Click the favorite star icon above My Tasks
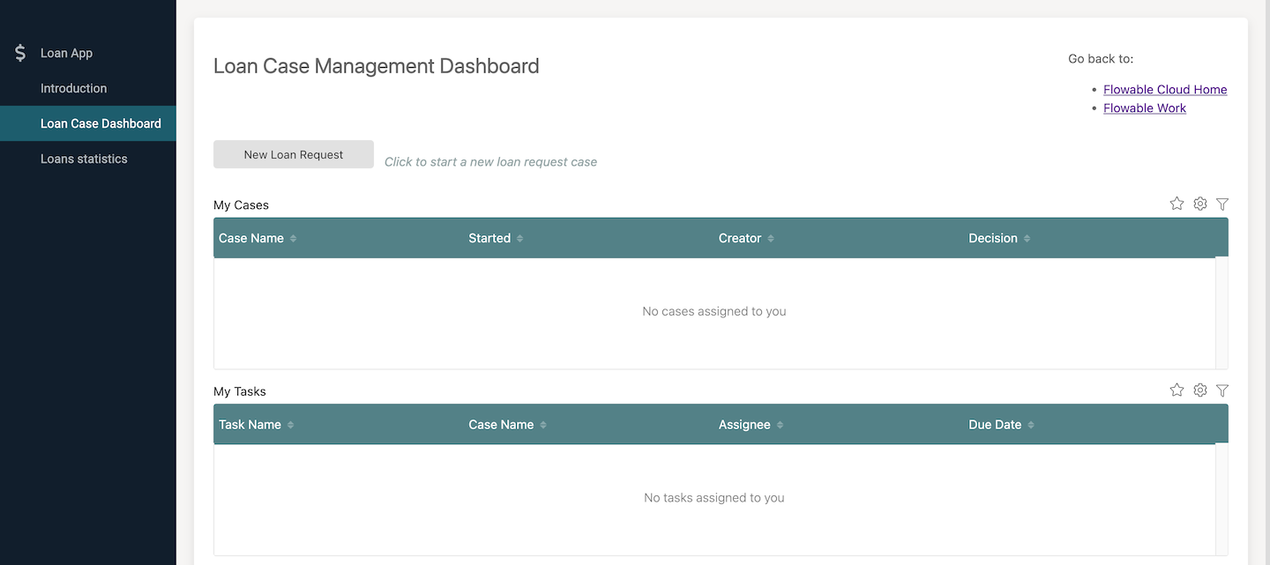Image resolution: width=1270 pixels, height=565 pixels. pyautogui.click(x=1177, y=390)
